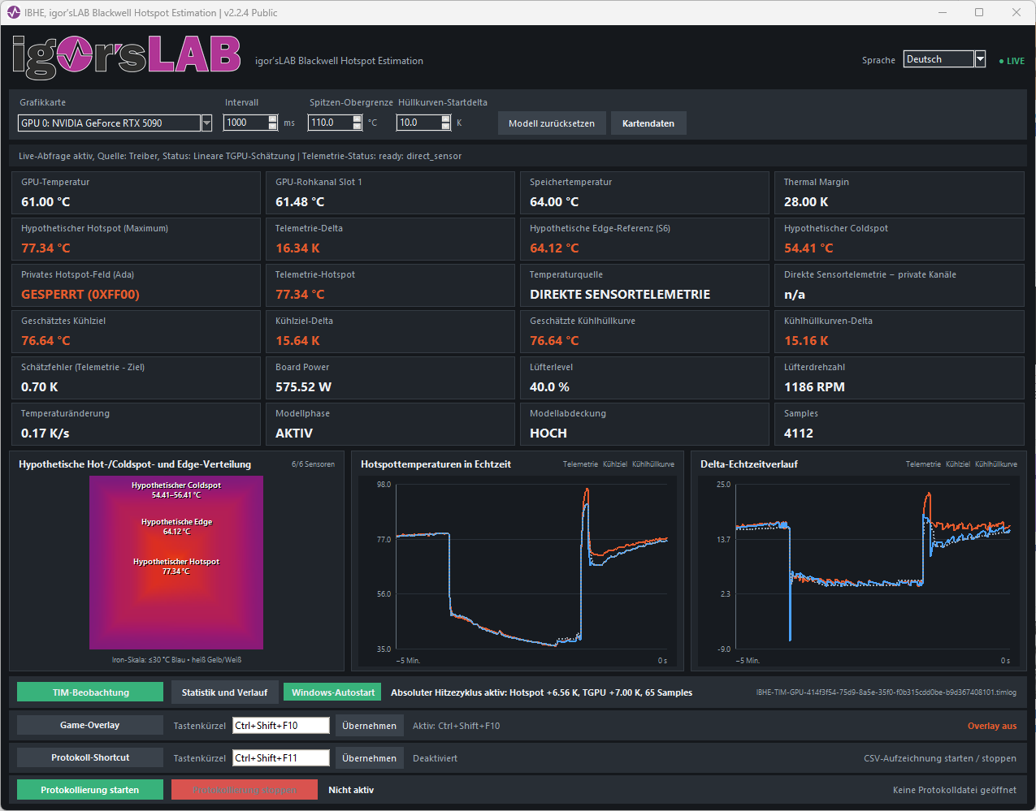Click Modellphase value AKTIV
Image resolution: width=1036 pixels, height=811 pixels.
click(x=294, y=434)
